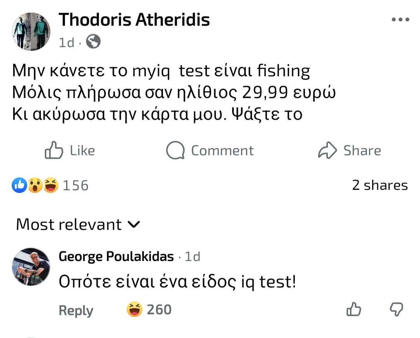
Task: Click the blue like reaction emoji
Action: tap(20, 185)
